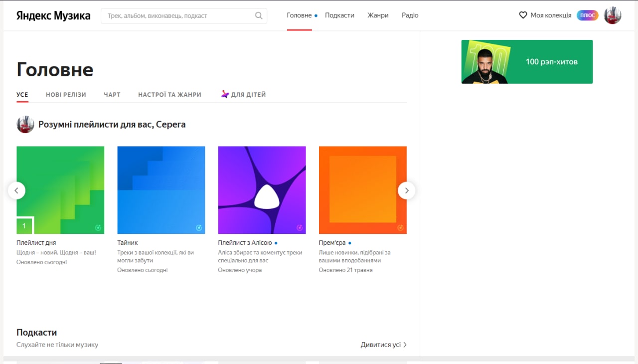Open the purple Плейлист з Алісою cover
This screenshot has height=364, width=638.
click(x=262, y=190)
